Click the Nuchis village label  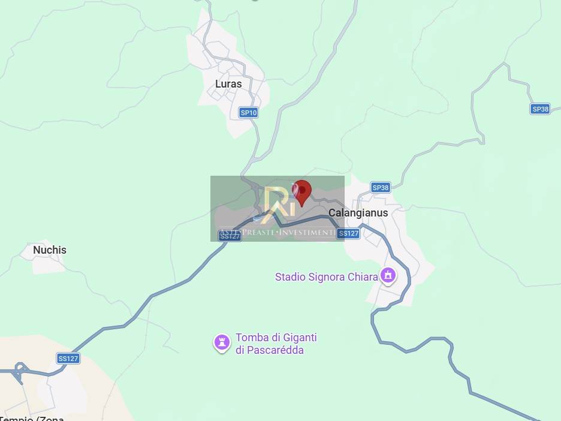coord(50,250)
